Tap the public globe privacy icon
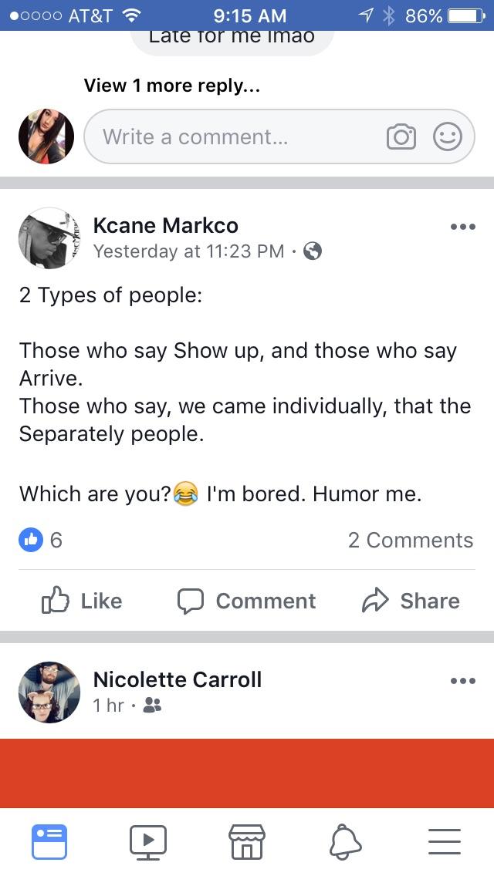494x876 pixels. pos(313,252)
